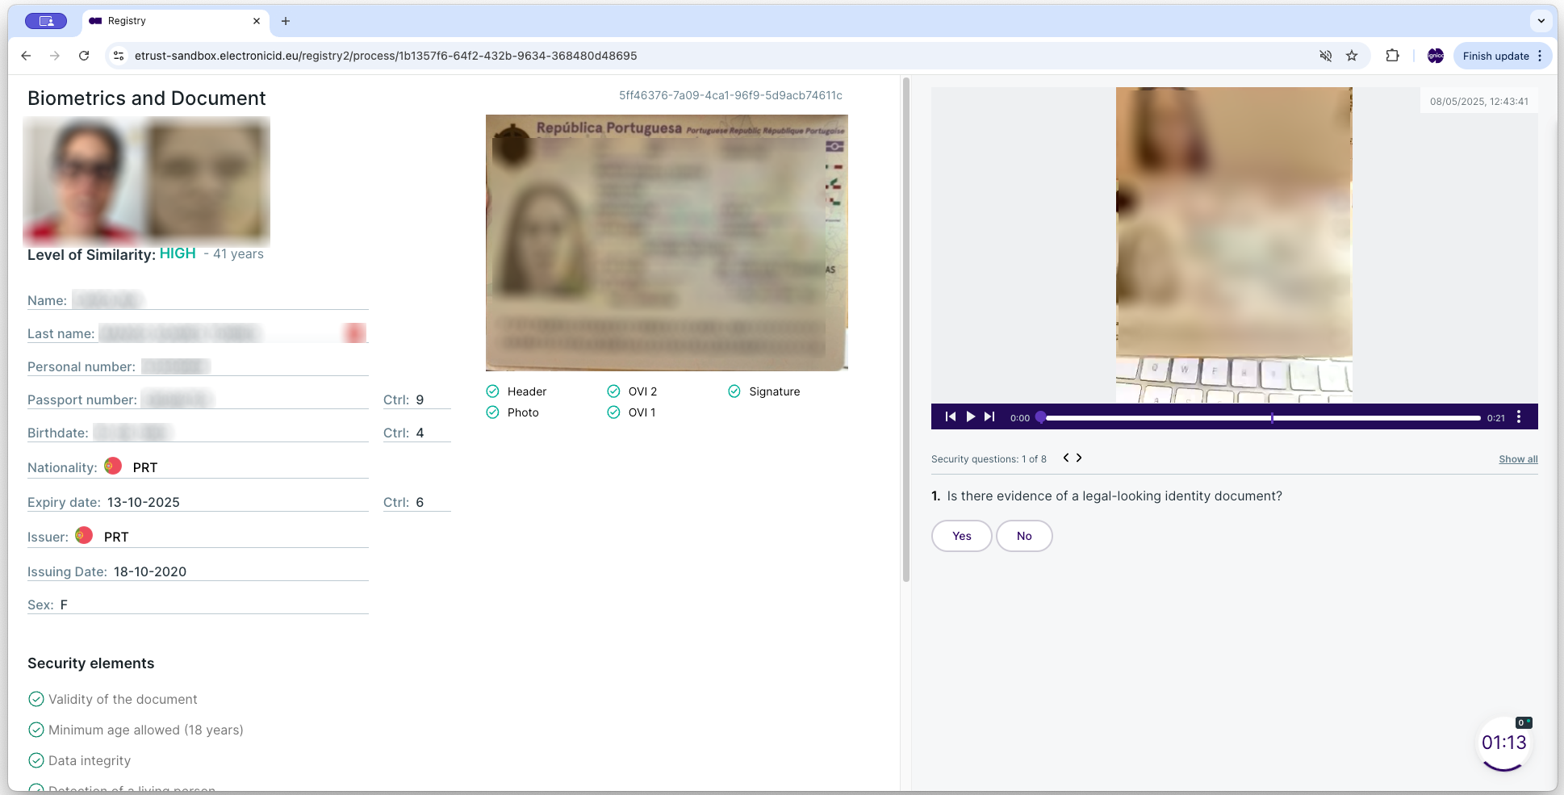Skip to previous in video player

pyautogui.click(x=951, y=416)
